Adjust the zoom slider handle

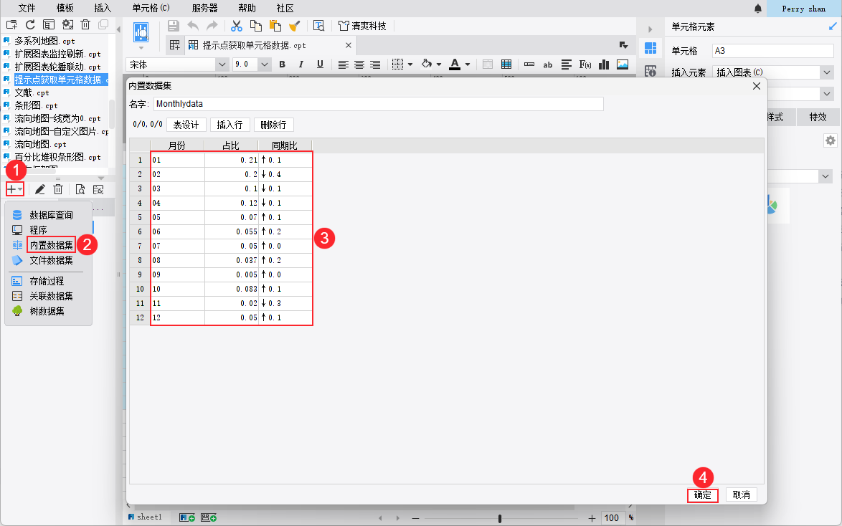(500, 518)
